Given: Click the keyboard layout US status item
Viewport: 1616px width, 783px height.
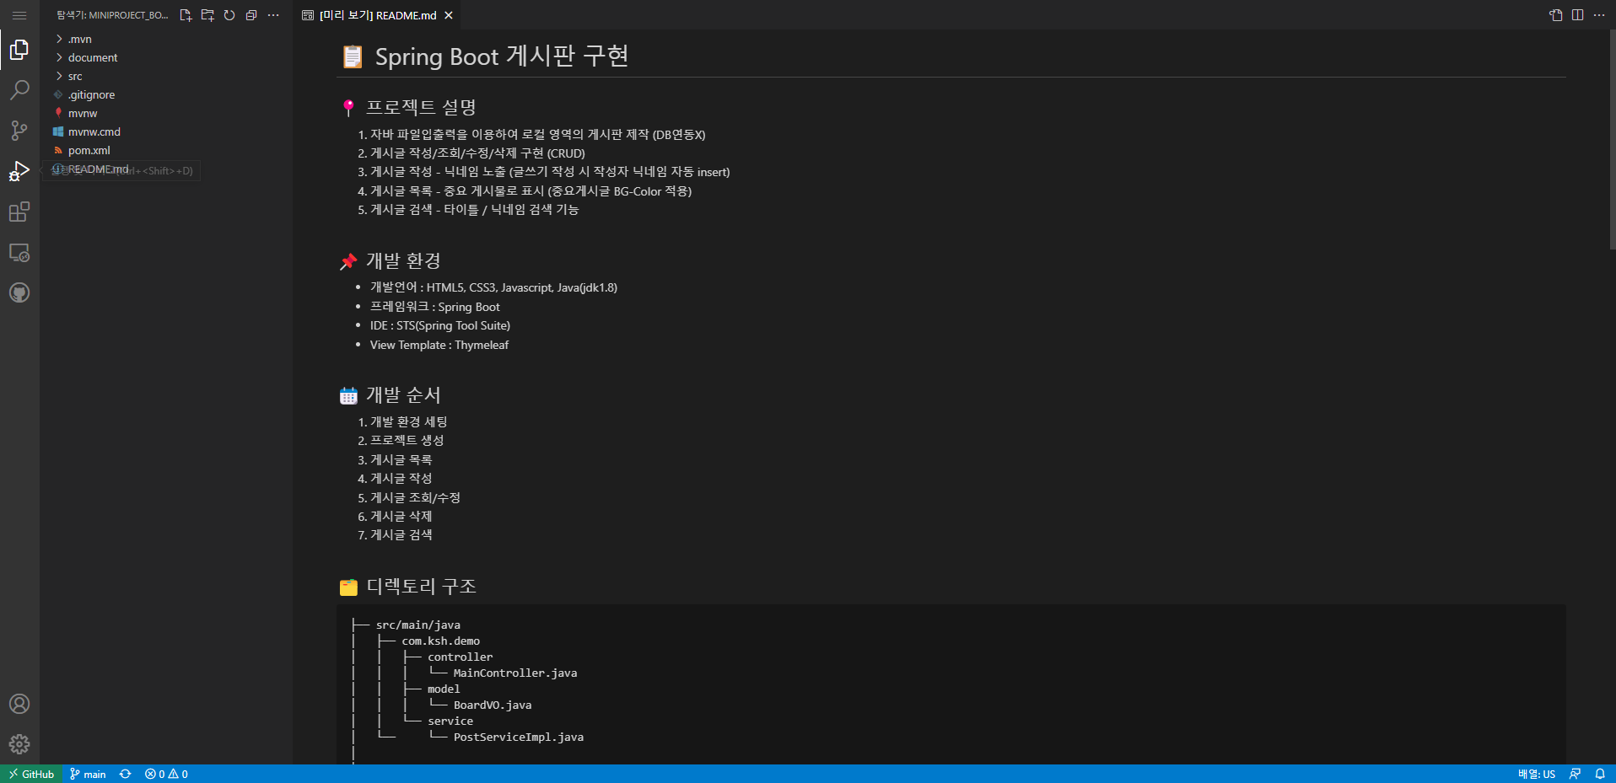Looking at the screenshot, I should (x=1537, y=774).
